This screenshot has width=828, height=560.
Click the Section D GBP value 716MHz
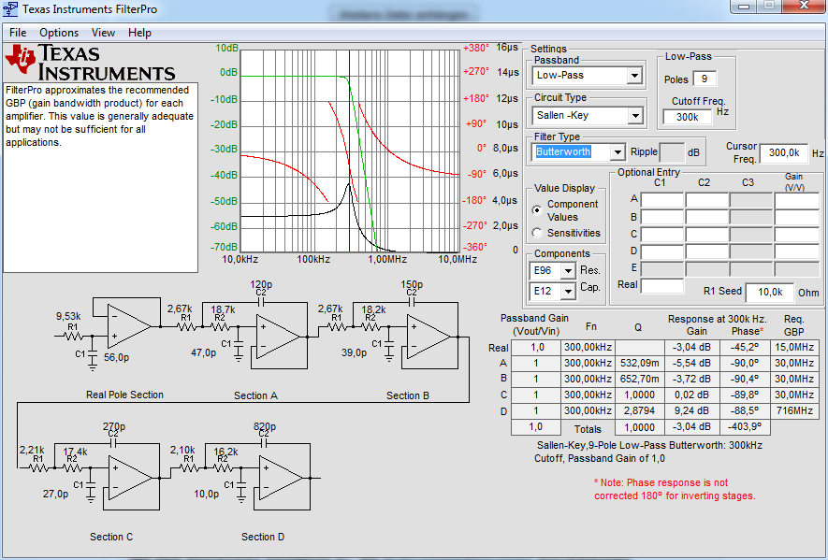(x=793, y=410)
